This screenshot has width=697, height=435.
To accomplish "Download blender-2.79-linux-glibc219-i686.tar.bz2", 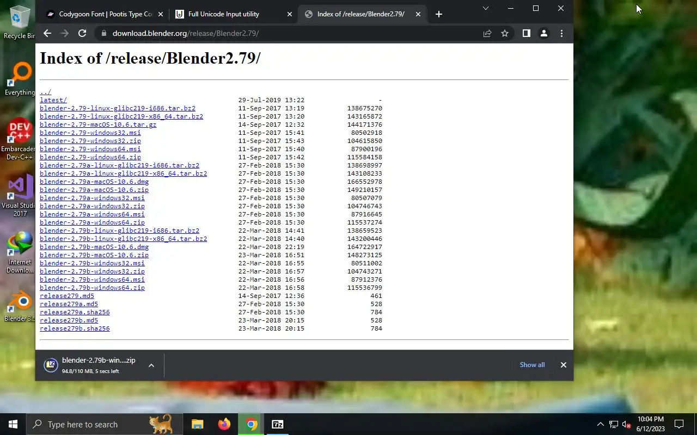I will [118, 108].
